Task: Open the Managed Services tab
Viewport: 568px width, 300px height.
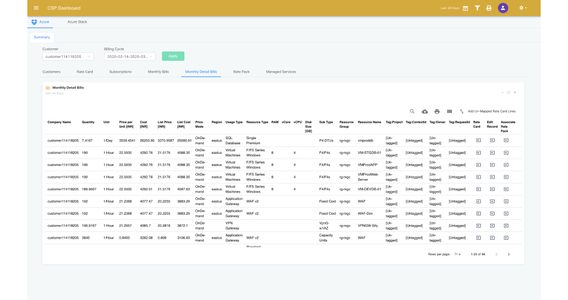Action: 281,72
